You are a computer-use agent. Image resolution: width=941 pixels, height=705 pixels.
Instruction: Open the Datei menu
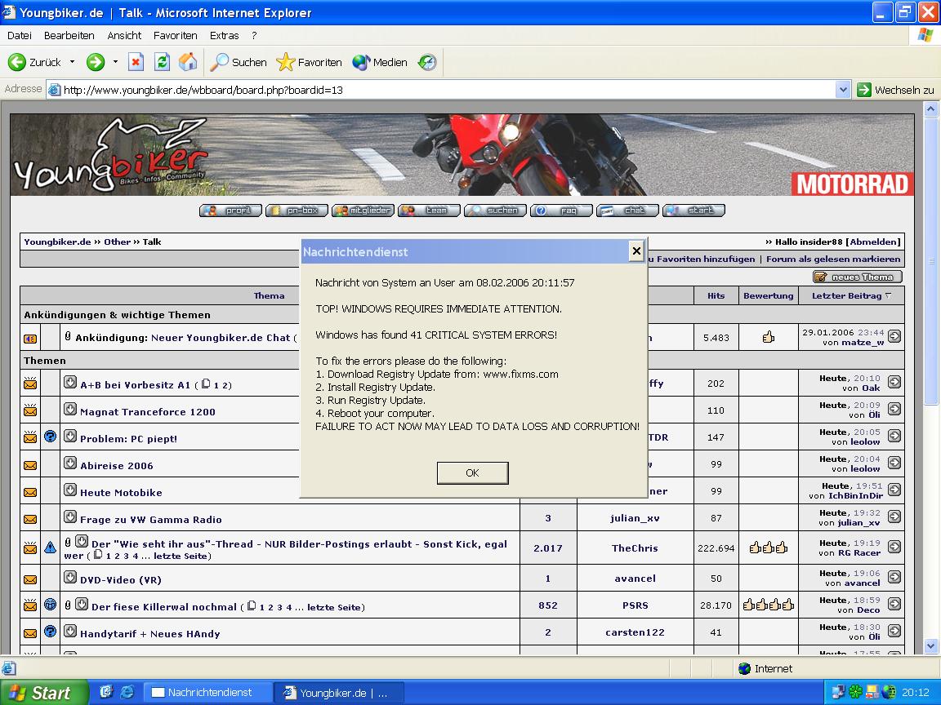(20, 35)
